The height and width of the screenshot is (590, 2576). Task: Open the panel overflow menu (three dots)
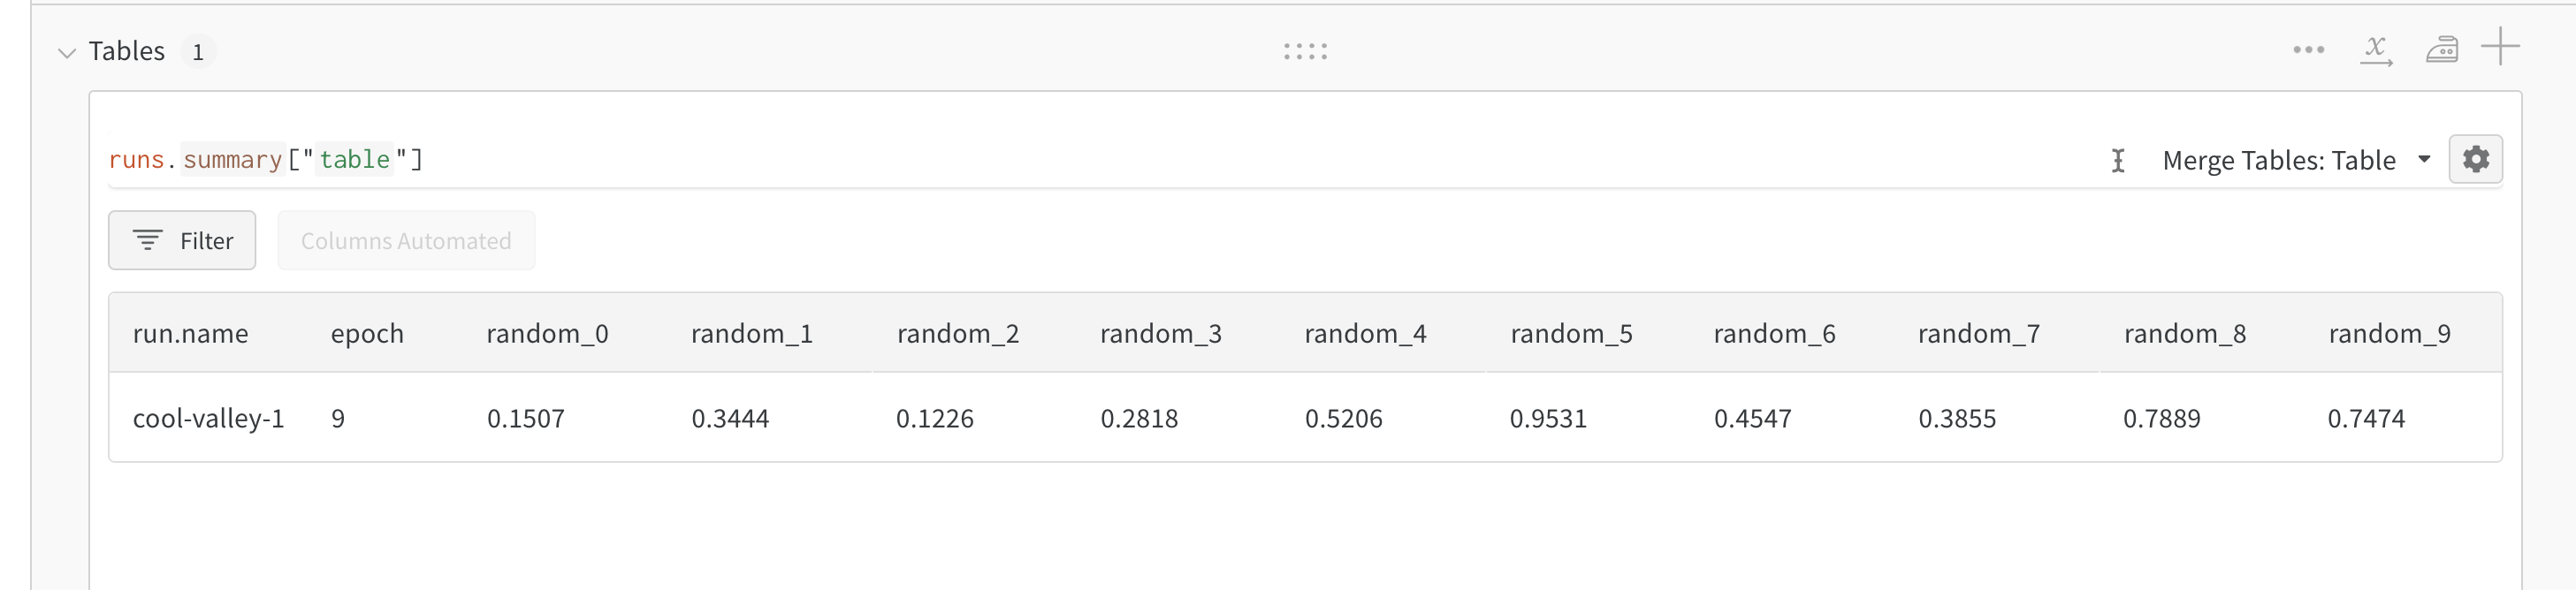(2308, 49)
